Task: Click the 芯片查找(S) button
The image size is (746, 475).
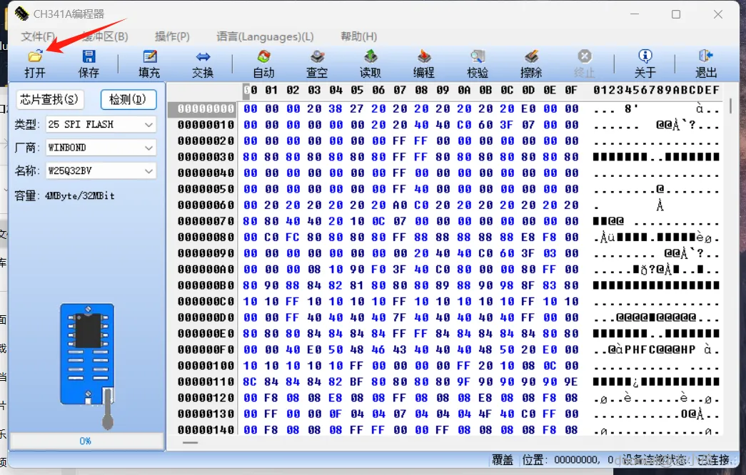Action: [49, 99]
